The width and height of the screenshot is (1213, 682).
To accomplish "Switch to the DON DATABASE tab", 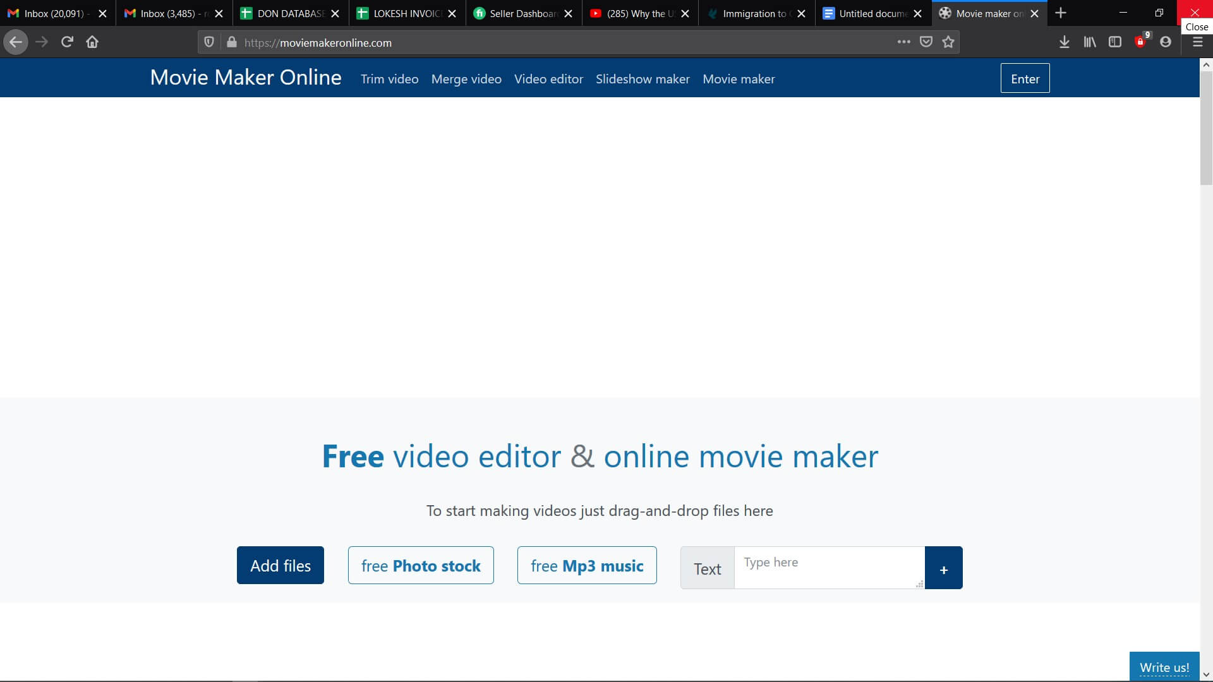I will click(284, 13).
